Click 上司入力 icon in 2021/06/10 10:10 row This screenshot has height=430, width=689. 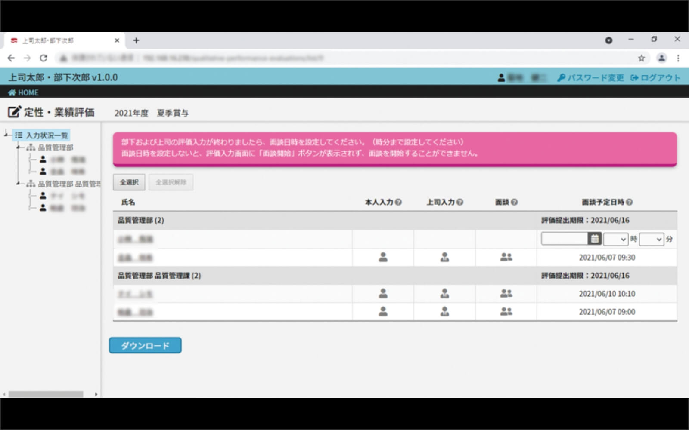coord(444,293)
